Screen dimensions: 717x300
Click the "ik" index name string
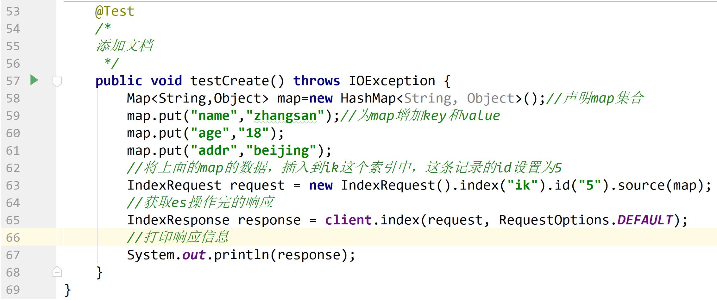pos(523,185)
